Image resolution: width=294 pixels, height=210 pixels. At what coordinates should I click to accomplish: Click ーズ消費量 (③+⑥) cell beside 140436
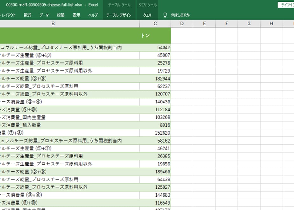(x=70, y=102)
